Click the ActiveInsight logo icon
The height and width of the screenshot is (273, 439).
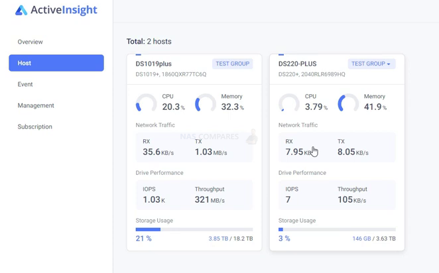(21, 11)
